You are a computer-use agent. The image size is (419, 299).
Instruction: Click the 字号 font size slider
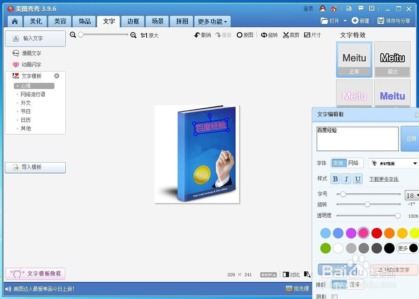(368, 194)
